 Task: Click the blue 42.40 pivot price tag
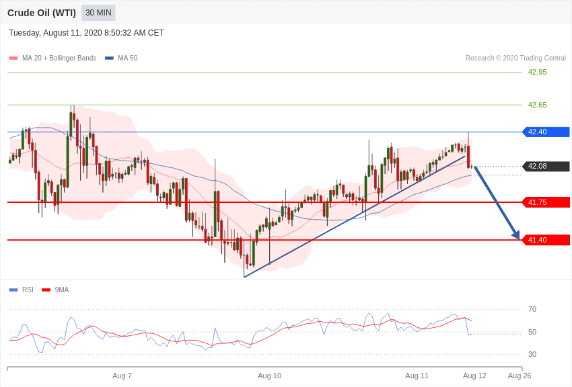546,132
